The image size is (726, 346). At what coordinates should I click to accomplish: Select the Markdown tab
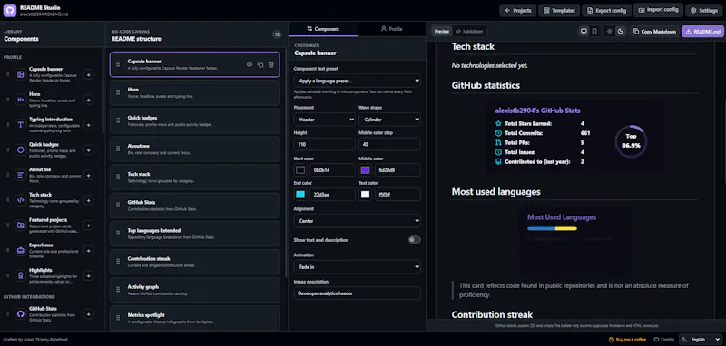pyautogui.click(x=469, y=32)
